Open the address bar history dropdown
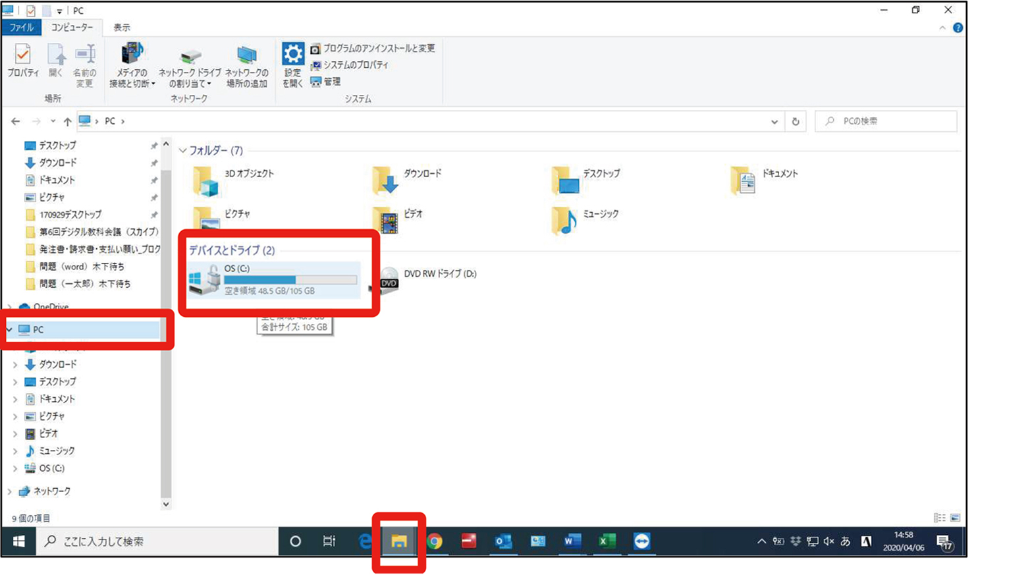 click(x=774, y=121)
